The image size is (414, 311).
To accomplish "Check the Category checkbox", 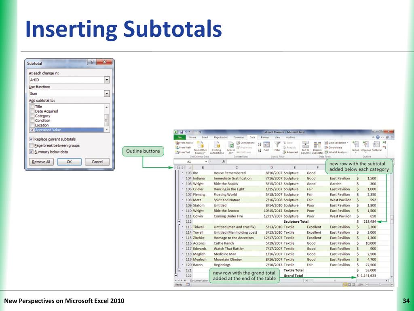I will tap(32, 116).
